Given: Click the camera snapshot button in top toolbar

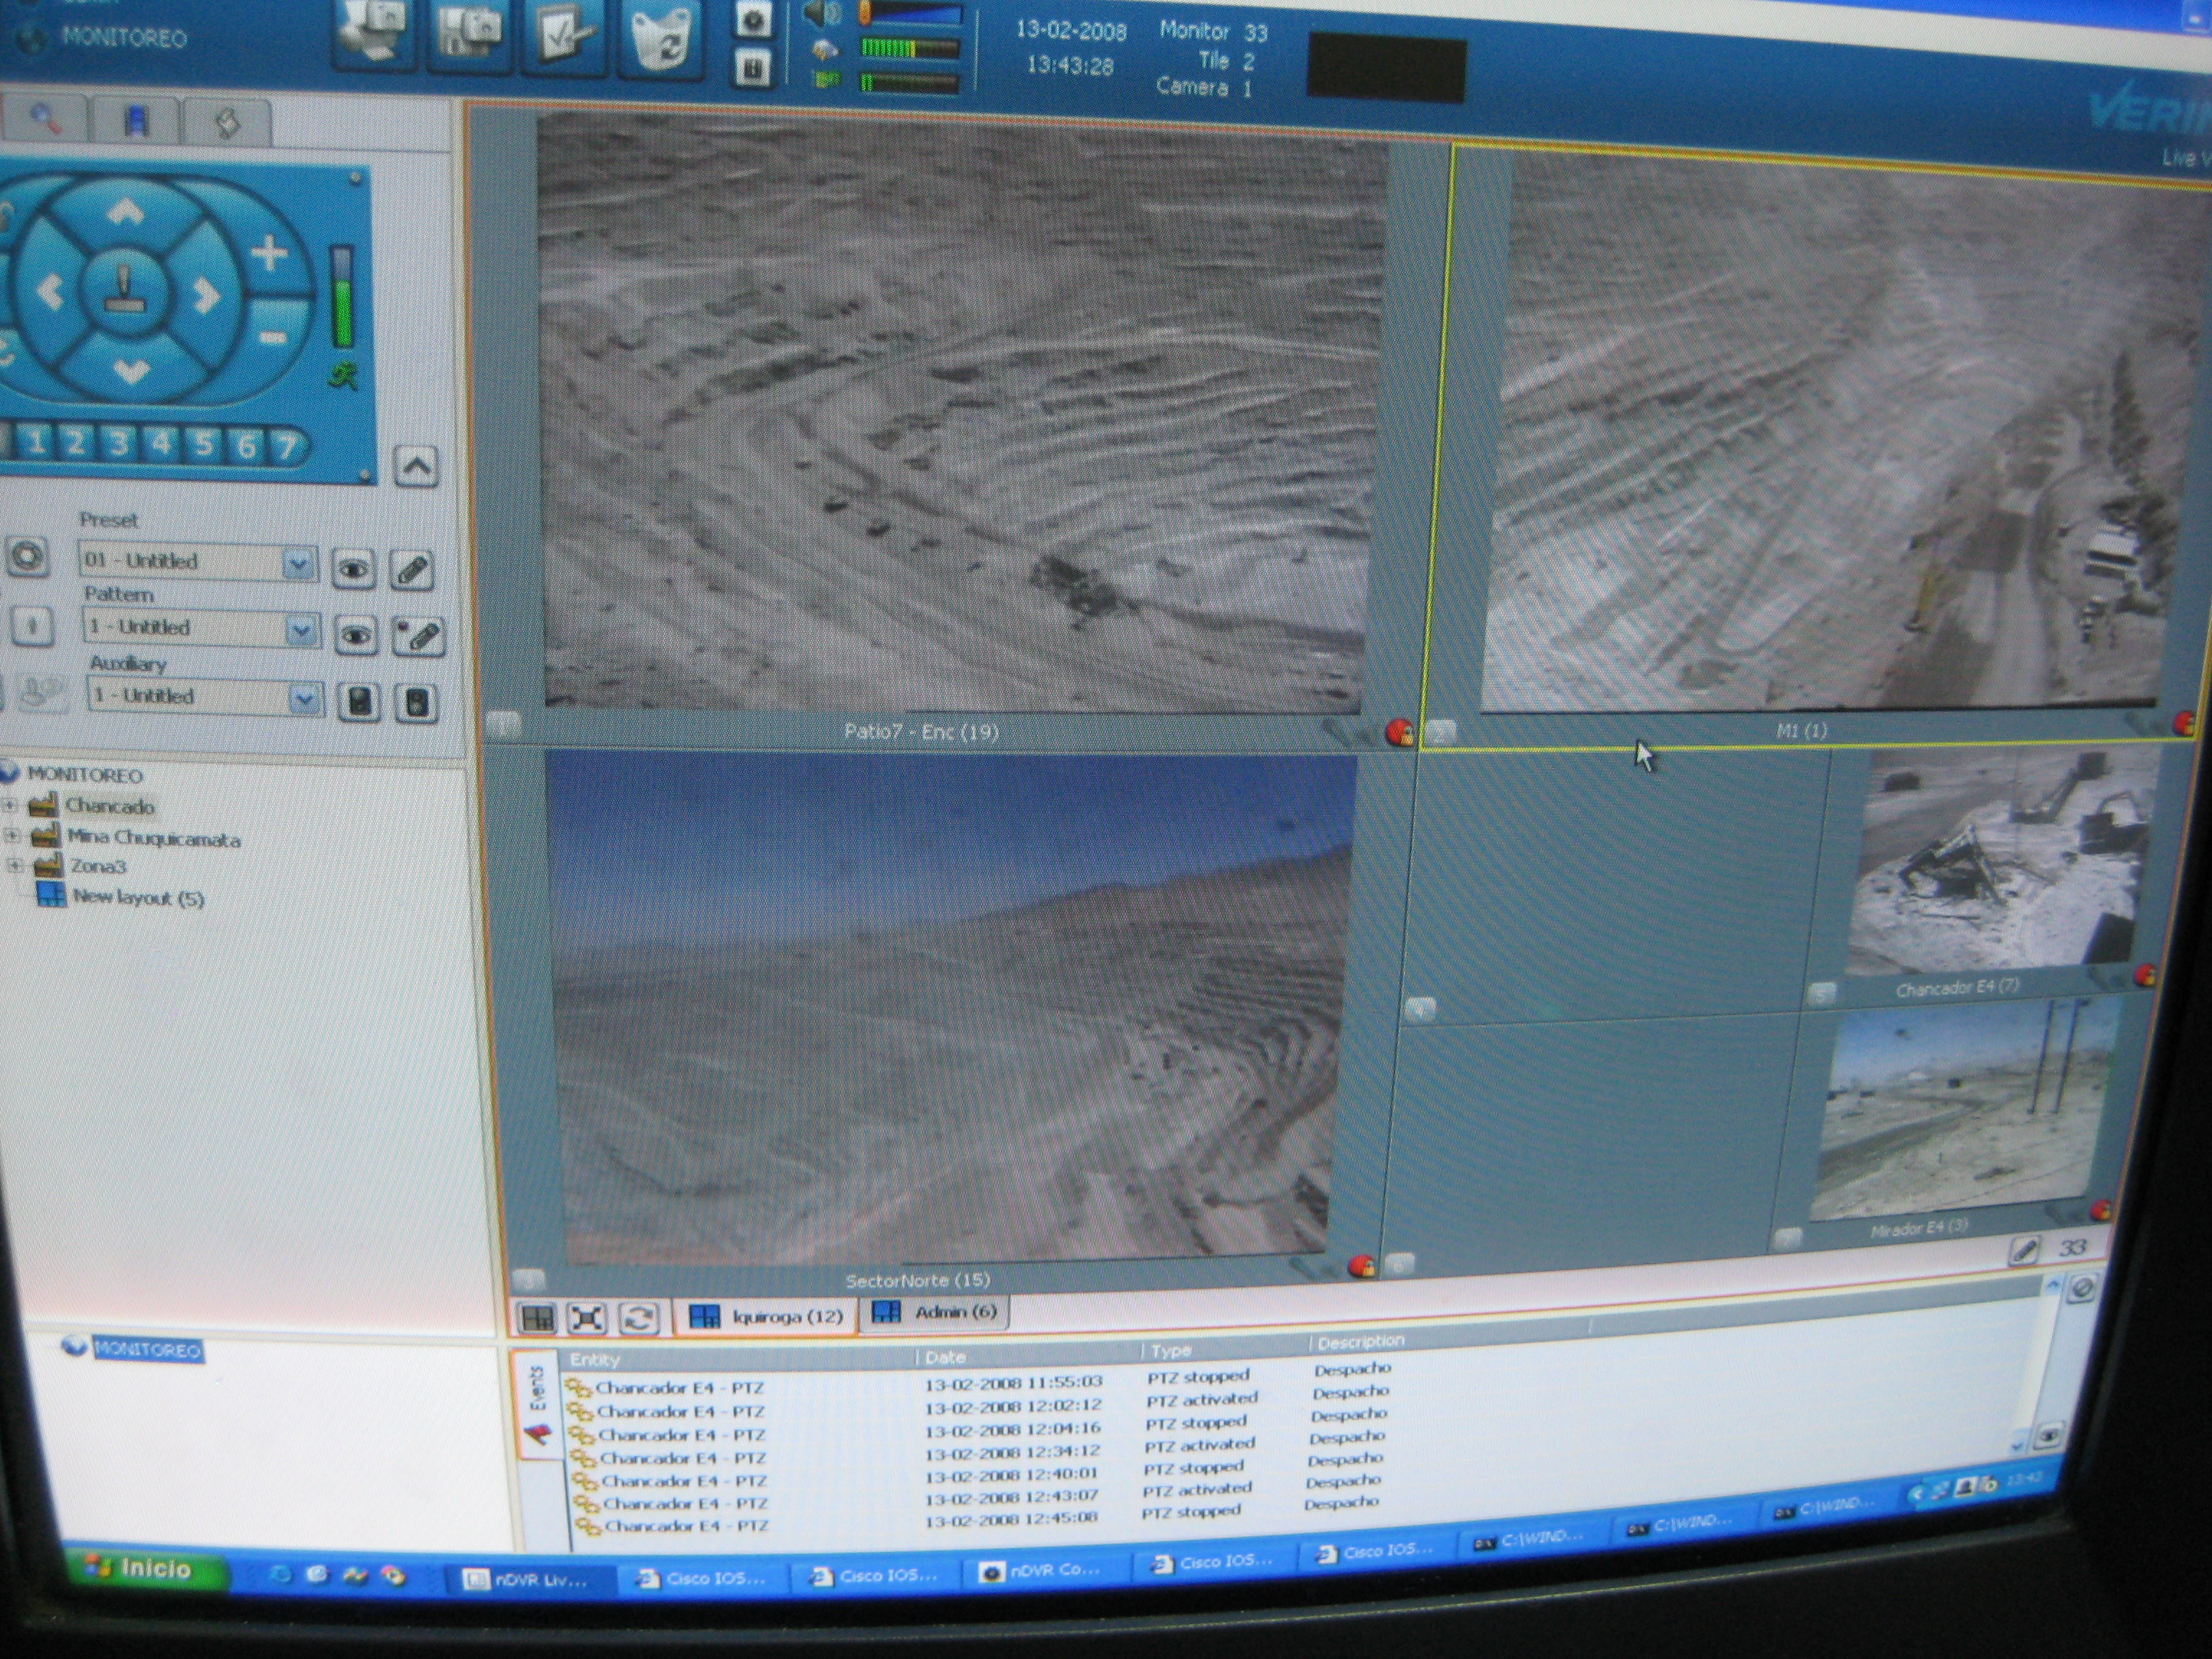Looking at the screenshot, I should coord(752,19).
